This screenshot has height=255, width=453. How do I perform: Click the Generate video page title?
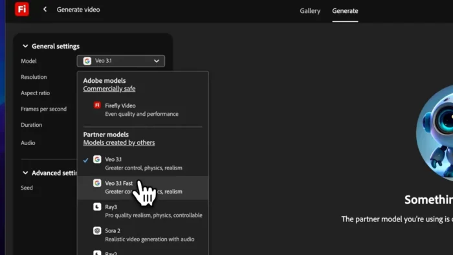coord(78,10)
